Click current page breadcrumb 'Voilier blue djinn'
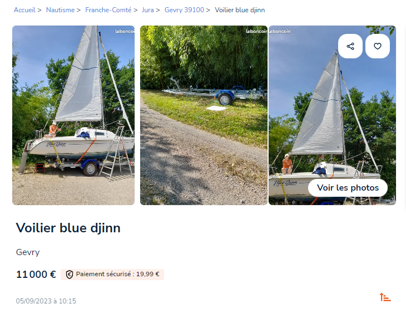406x314 pixels. click(240, 10)
